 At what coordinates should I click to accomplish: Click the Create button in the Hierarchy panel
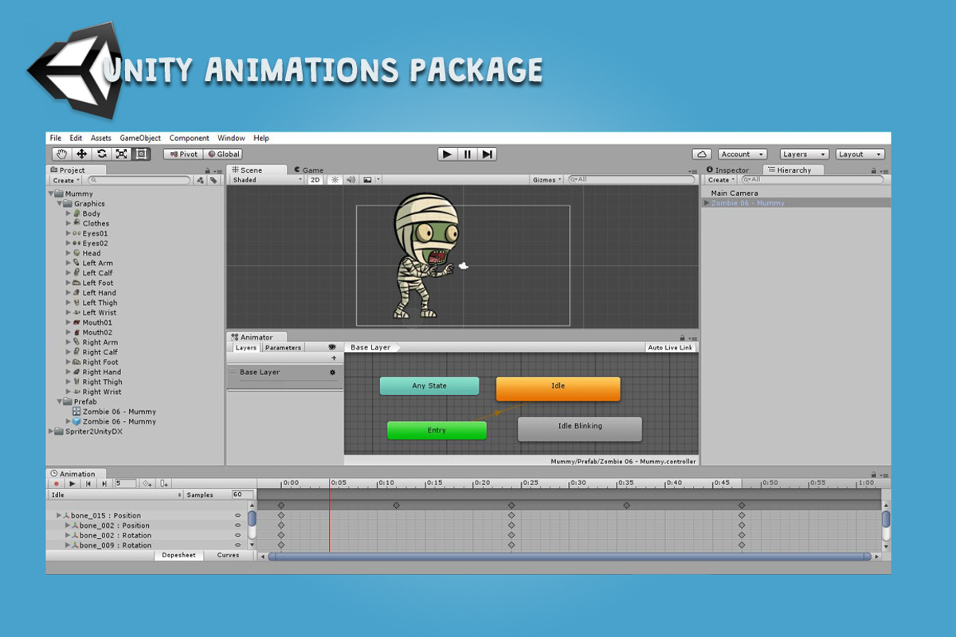721,180
